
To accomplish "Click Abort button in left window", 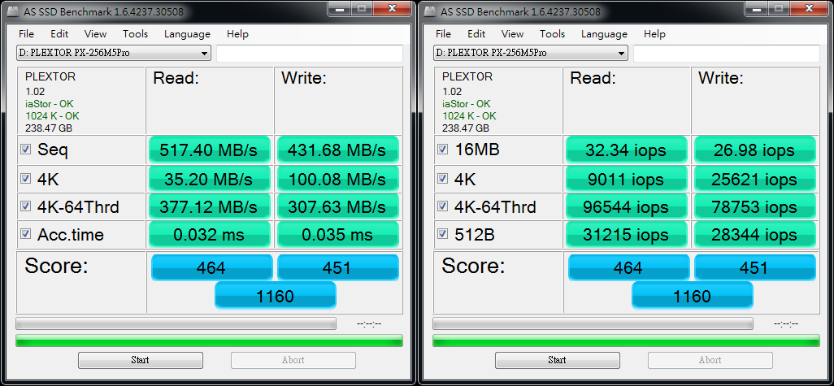I will (x=293, y=360).
